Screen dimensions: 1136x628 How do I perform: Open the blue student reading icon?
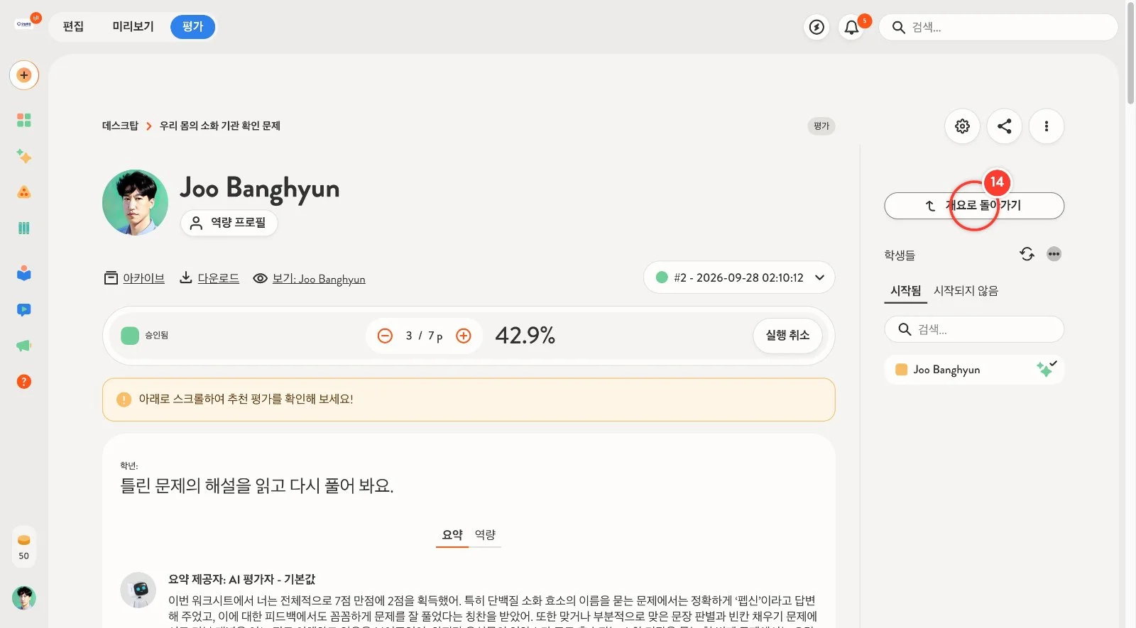tap(24, 273)
